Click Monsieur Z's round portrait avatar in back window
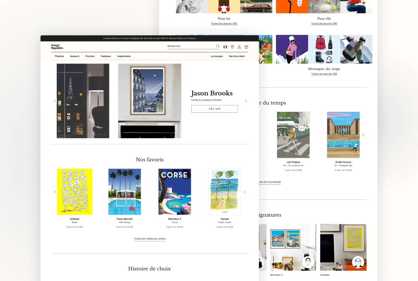Screen dimensions: 418x281 (308, 262)
